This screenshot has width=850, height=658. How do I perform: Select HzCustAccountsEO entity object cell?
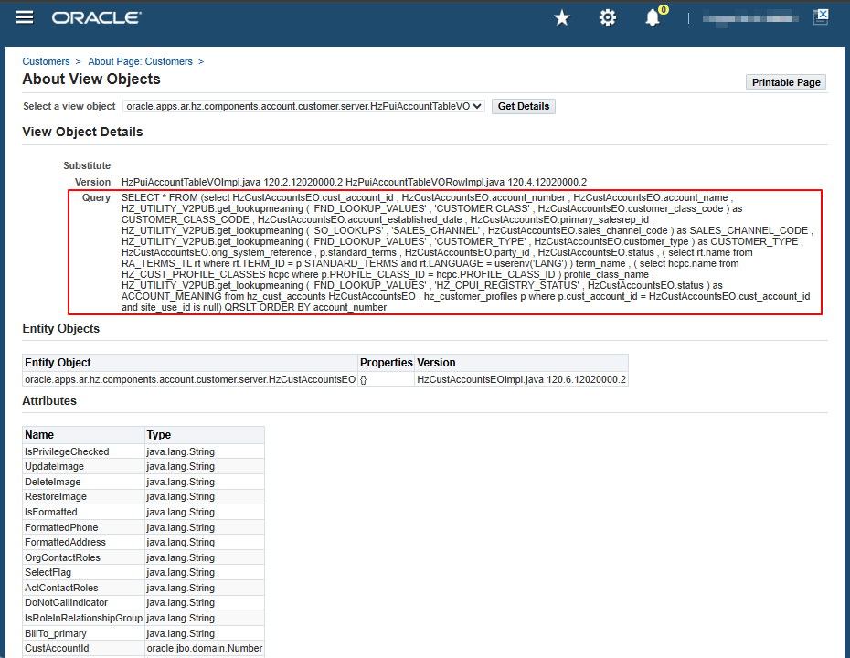click(x=190, y=379)
